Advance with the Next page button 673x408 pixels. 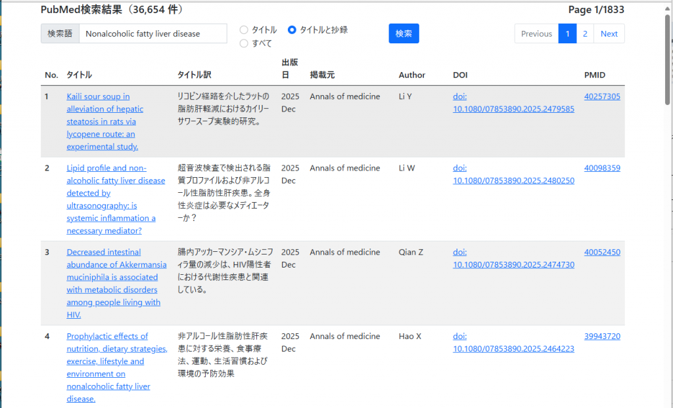609,33
